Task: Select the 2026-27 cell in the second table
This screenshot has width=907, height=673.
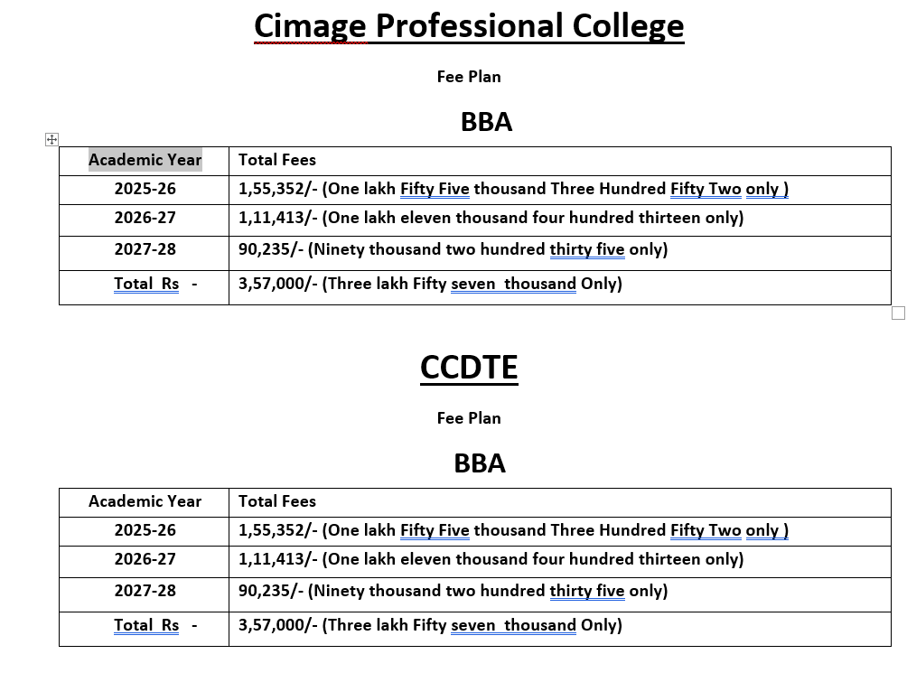Action: click(x=145, y=559)
